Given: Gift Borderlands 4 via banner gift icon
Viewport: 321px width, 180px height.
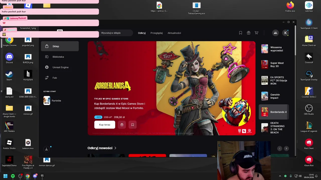Looking at the screenshot, I should (122, 124).
